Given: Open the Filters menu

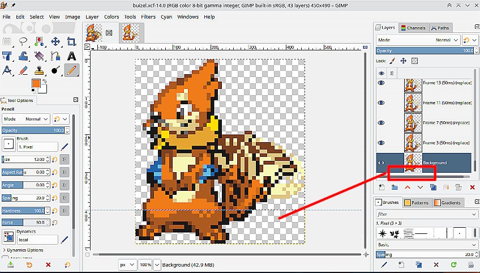Looking at the screenshot, I should coord(148,17).
